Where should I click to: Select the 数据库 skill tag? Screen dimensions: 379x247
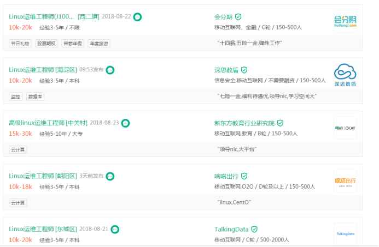coord(36,97)
